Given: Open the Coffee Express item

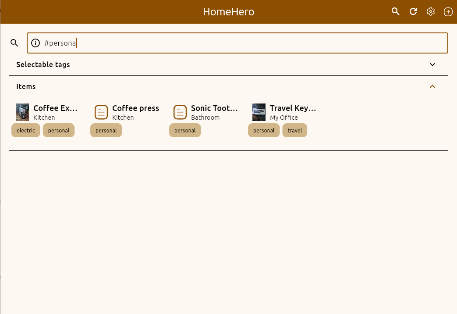Looking at the screenshot, I should coord(56,108).
